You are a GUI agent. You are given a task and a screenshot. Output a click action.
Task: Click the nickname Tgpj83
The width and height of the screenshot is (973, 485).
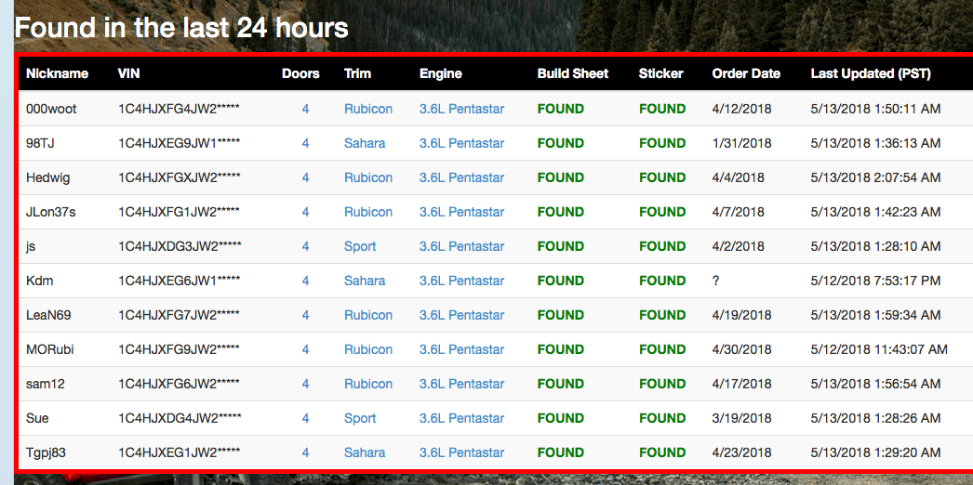pos(46,452)
